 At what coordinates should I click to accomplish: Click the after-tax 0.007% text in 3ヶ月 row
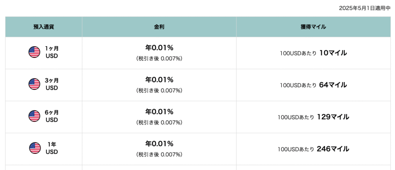(159, 91)
